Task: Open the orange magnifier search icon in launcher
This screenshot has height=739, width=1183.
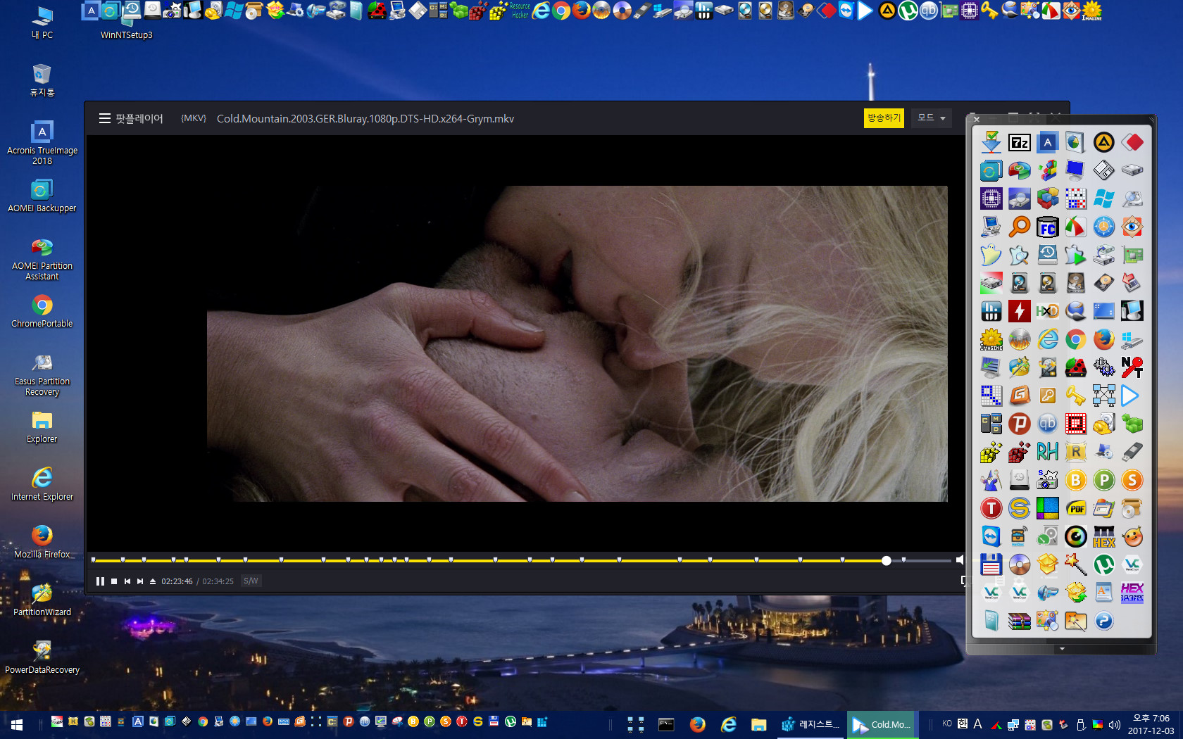Action: pos(1019,227)
